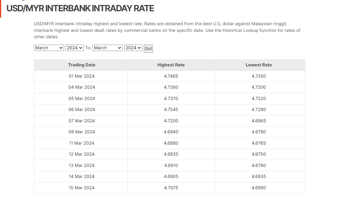Click the USD/MYR Interbank Intraday Rate heading
Image resolution: width=338 pixels, height=200 pixels.
coord(80,8)
